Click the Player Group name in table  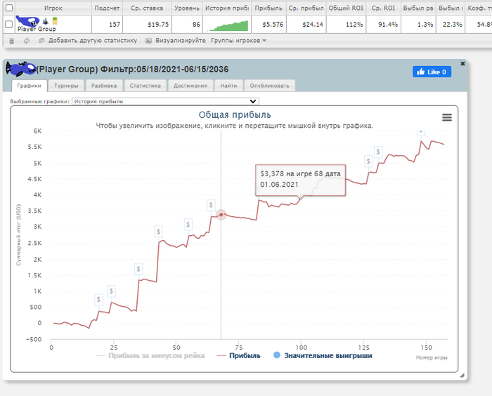point(37,29)
